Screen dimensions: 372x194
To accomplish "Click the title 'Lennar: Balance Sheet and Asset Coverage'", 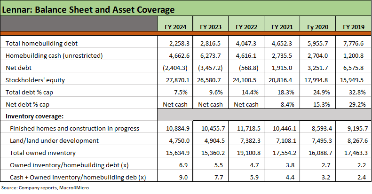I will click(x=88, y=10).
